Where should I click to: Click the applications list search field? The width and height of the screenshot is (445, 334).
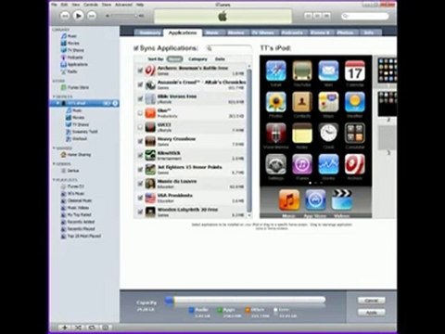229,48
